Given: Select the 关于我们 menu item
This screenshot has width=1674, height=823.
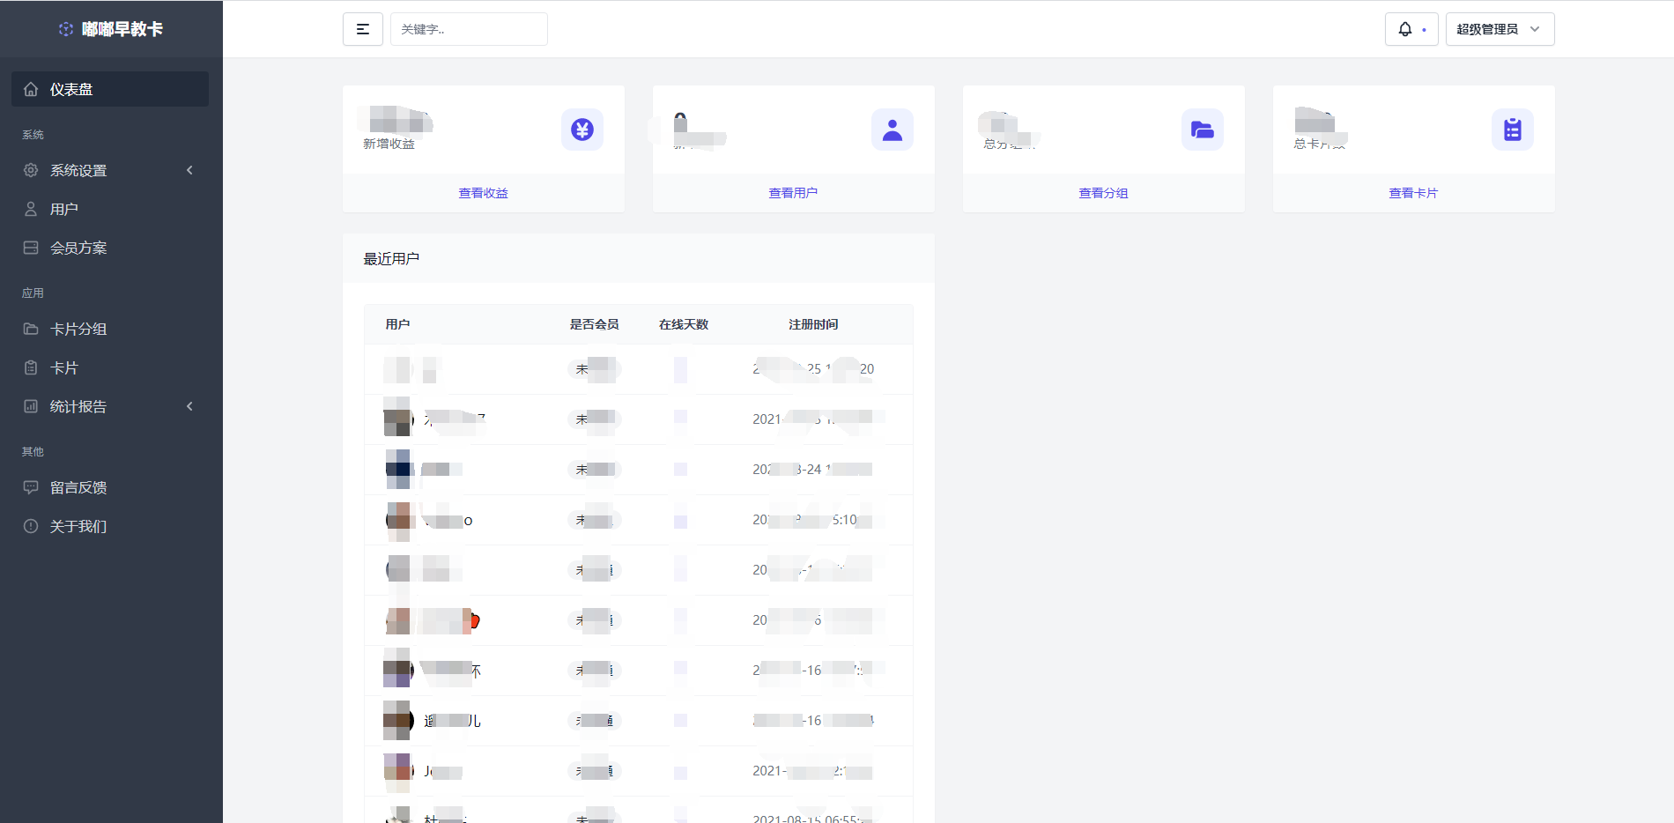Looking at the screenshot, I should click(78, 526).
